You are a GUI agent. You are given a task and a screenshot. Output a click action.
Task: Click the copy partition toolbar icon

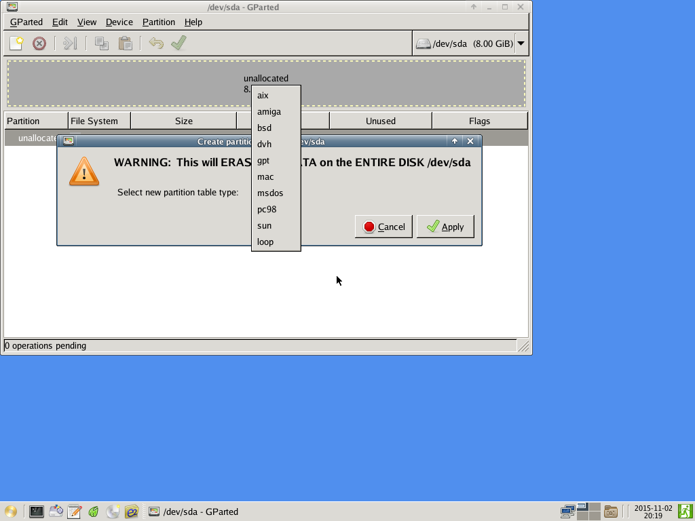tap(102, 43)
